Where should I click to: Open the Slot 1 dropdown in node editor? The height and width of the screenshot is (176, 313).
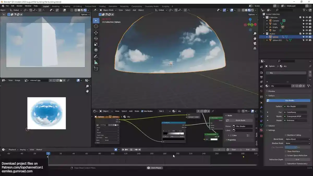pyautogui.click(x=164, y=111)
